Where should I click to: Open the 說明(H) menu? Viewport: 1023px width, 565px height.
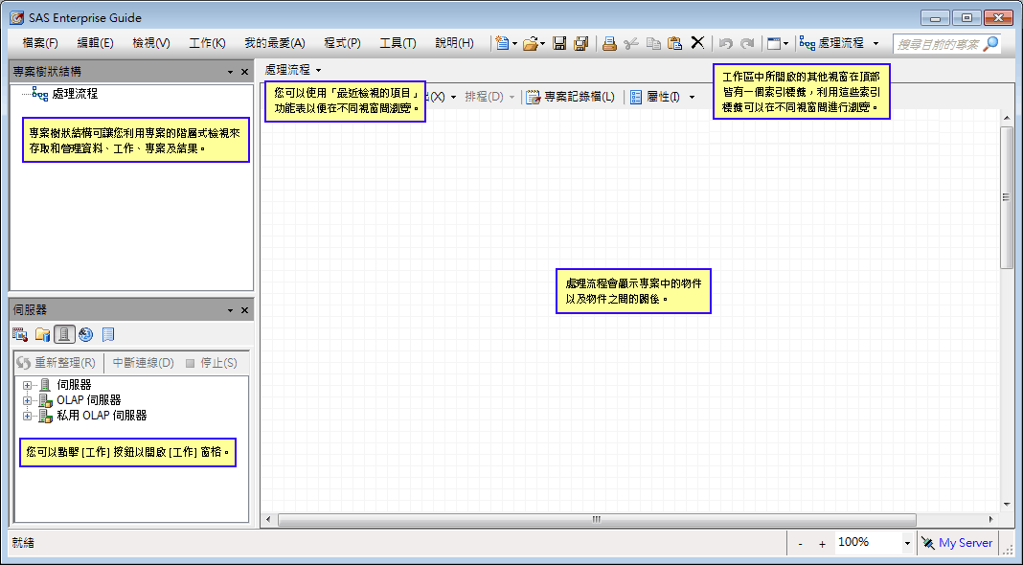tap(455, 43)
